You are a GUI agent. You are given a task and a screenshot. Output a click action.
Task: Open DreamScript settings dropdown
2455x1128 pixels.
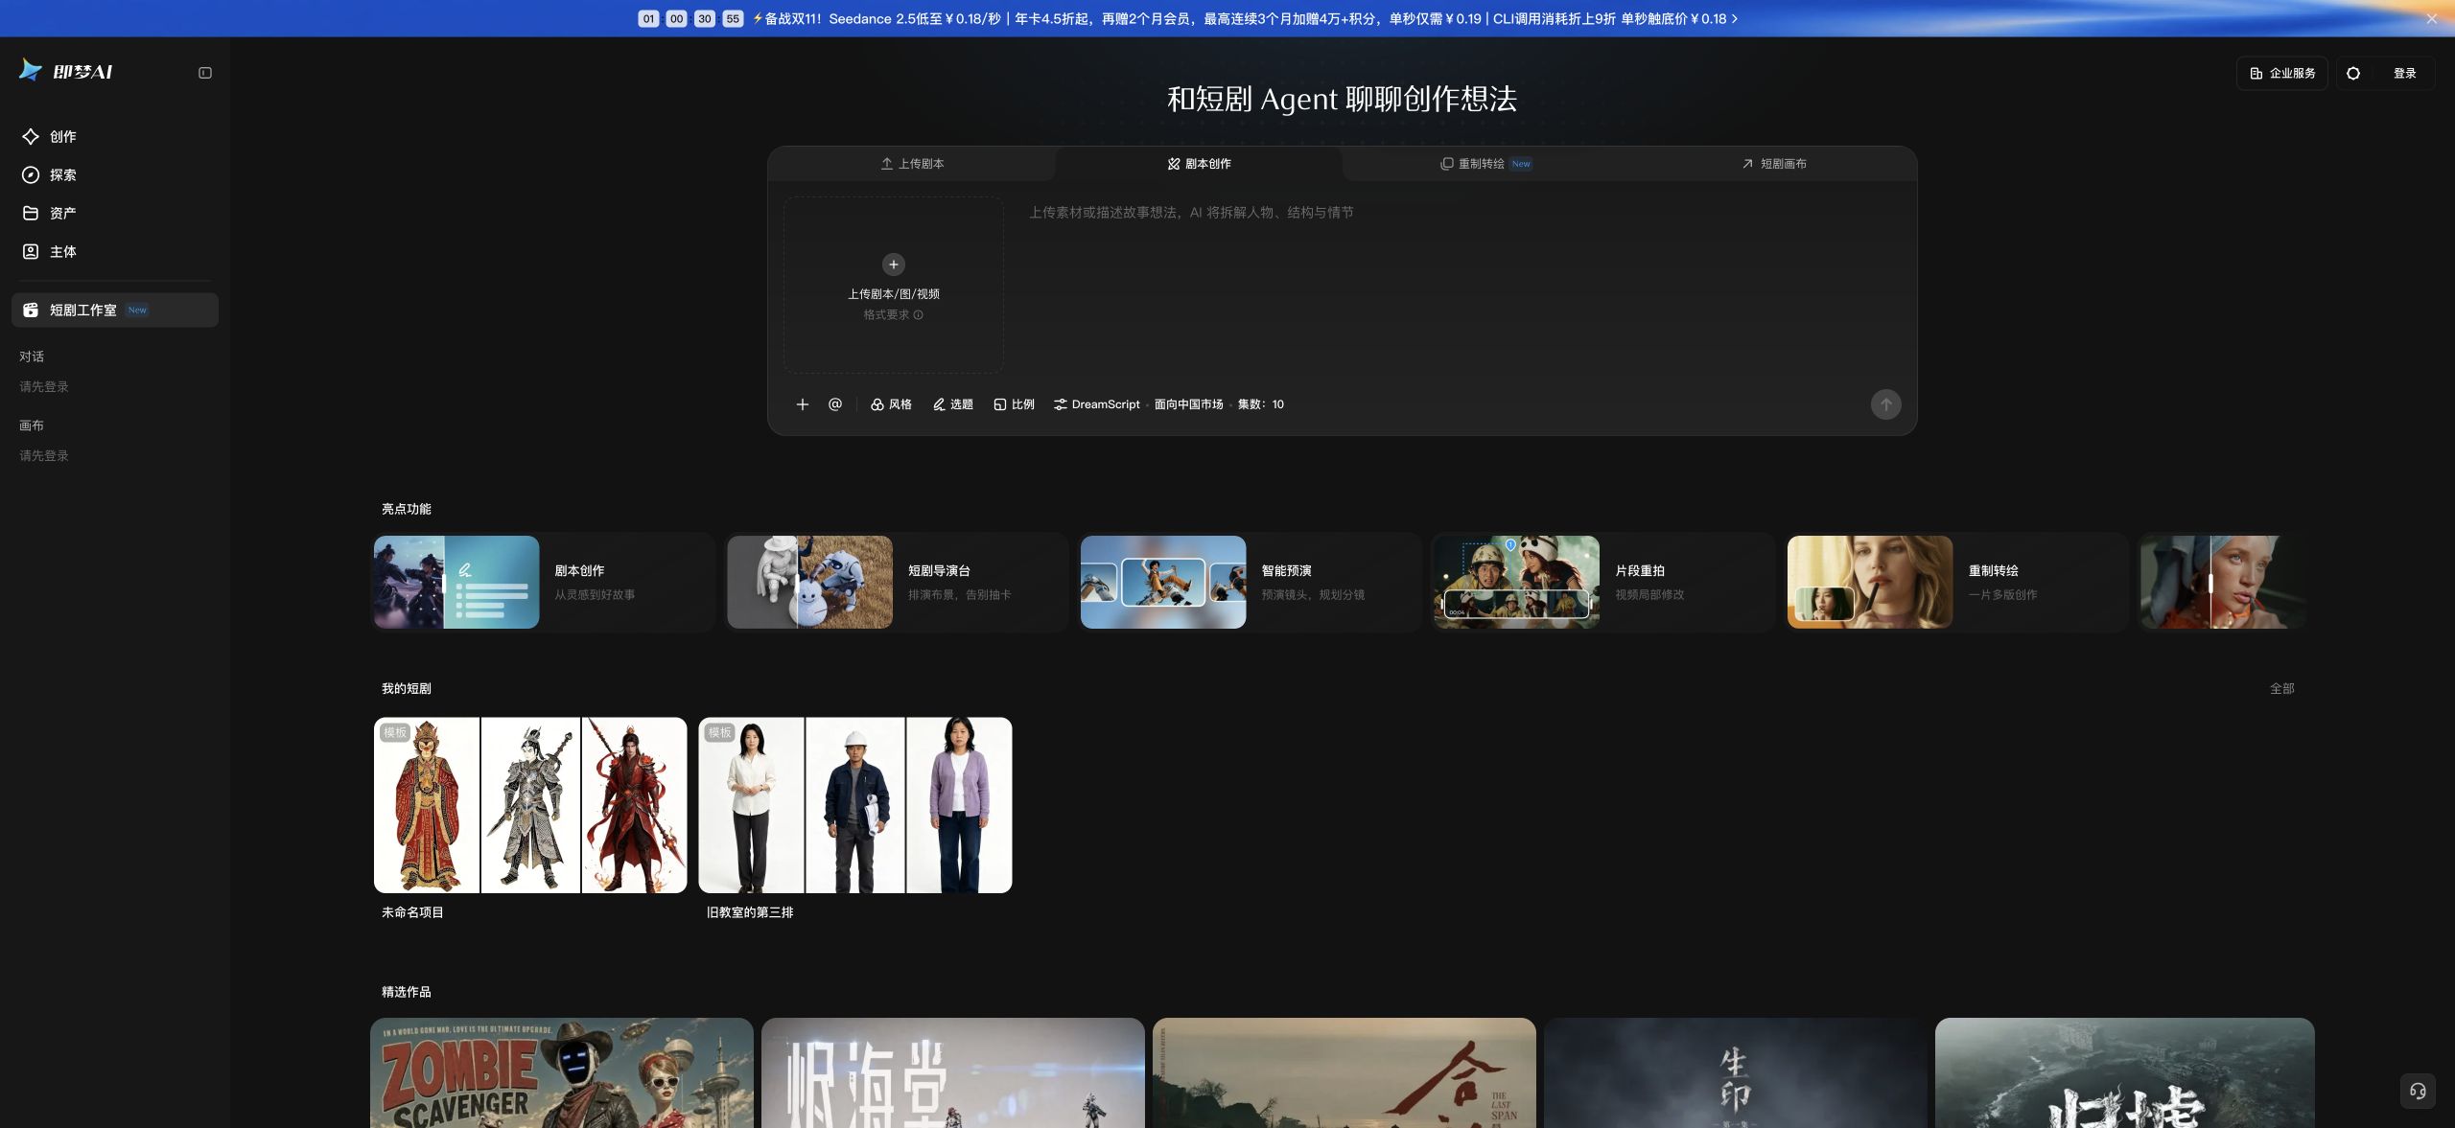[1096, 404]
